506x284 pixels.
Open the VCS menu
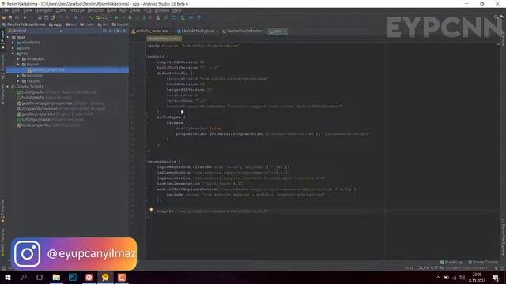click(x=148, y=10)
